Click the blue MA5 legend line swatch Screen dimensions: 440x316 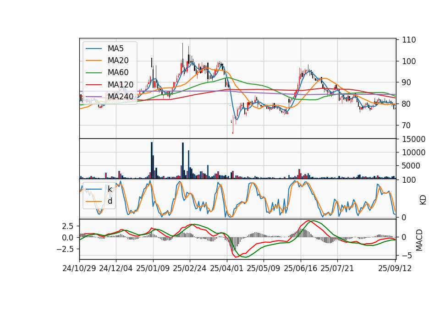pyautogui.click(x=93, y=49)
